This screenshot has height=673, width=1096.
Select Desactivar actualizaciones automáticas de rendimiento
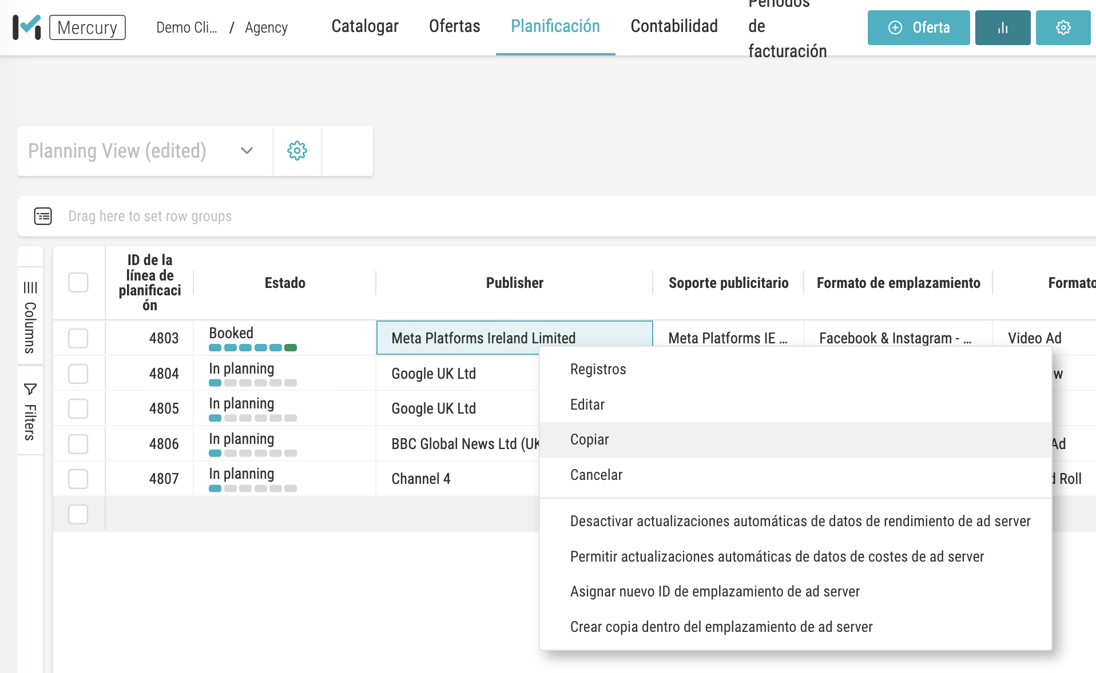(x=796, y=521)
